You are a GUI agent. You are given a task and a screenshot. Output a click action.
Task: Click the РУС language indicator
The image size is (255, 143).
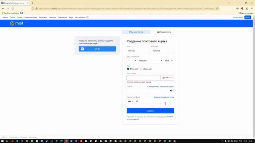(x=240, y=141)
